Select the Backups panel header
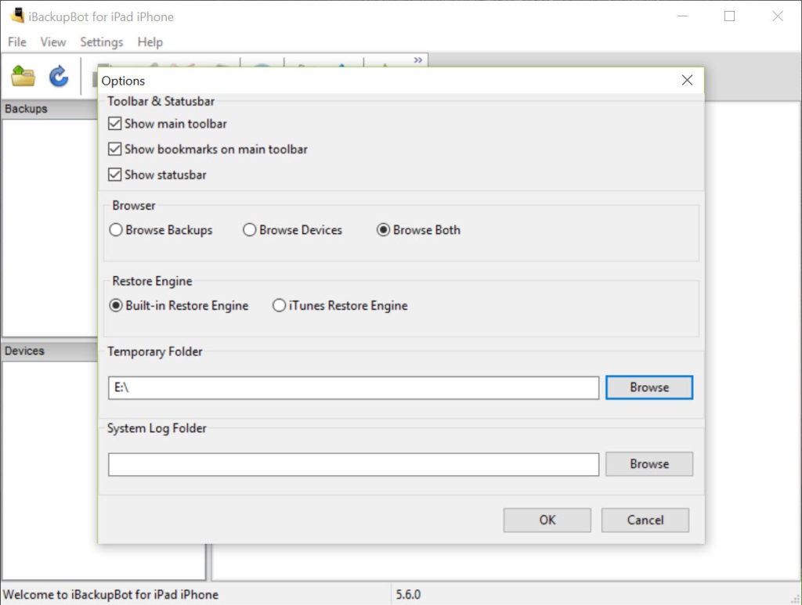The image size is (802, 605). (49, 109)
